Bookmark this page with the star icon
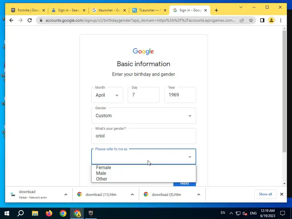The width and height of the screenshot is (292, 219). coord(251,20)
